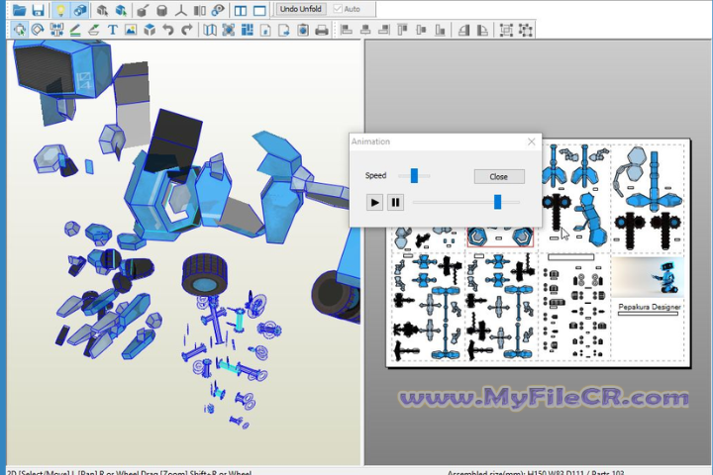
Task: Click the Open file folder icon
Action: (x=19, y=10)
